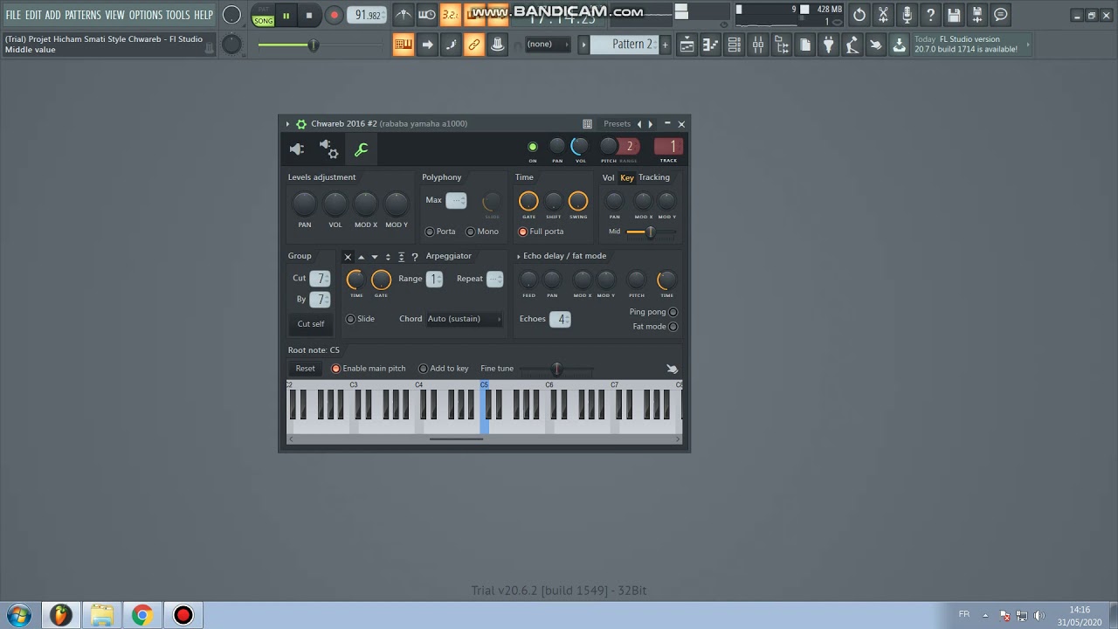This screenshot has height=629, width=1118.
Task: Click the scissors audio editor icon
Action: coord(883,15)
